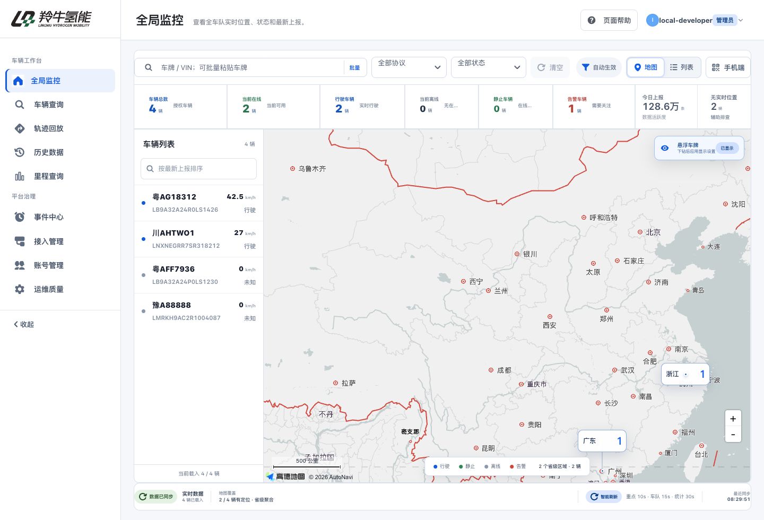Viewport: 764px width, 520px height.
Task: Select vehicle 粤AG18312 in the list
Action: [198, 203]
